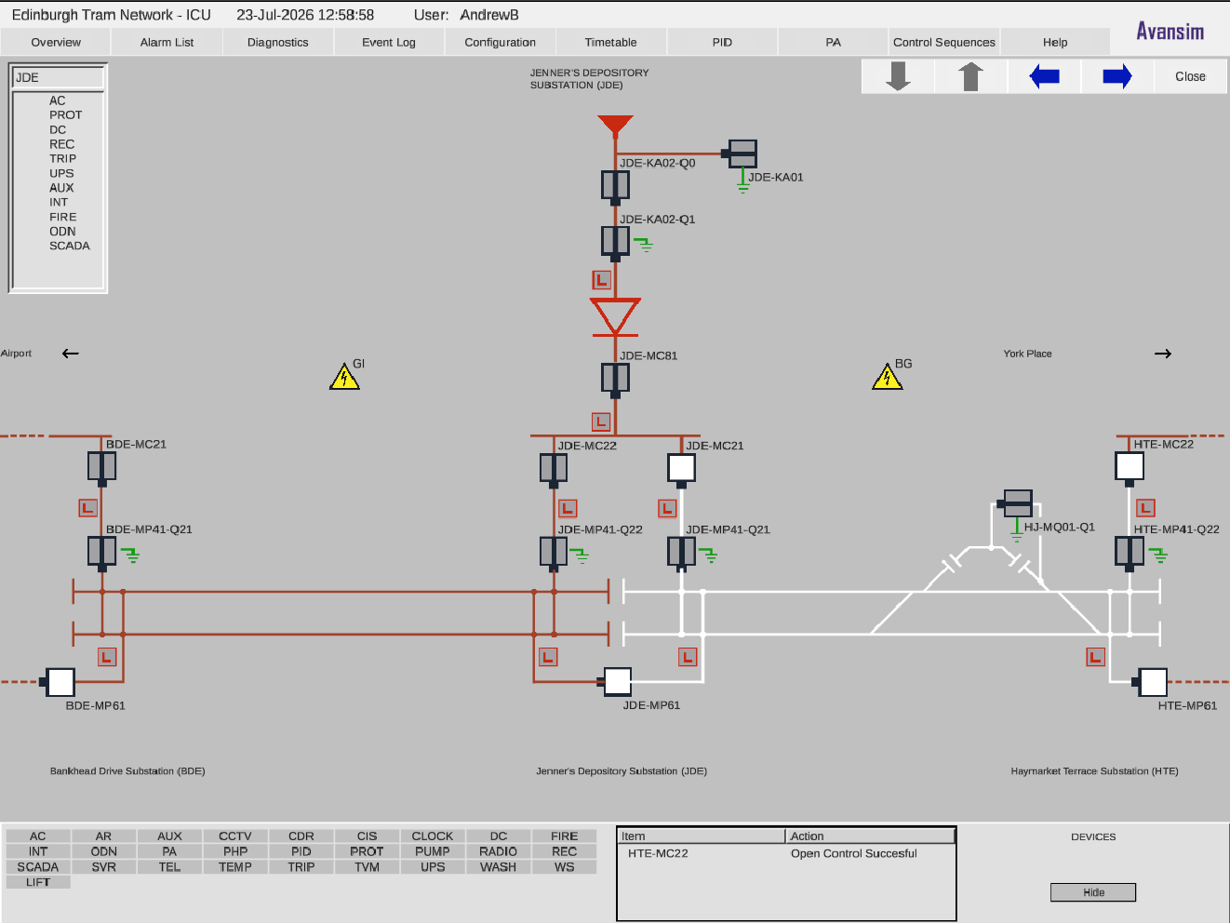Open the Help menu

[x=1055, y=42]
